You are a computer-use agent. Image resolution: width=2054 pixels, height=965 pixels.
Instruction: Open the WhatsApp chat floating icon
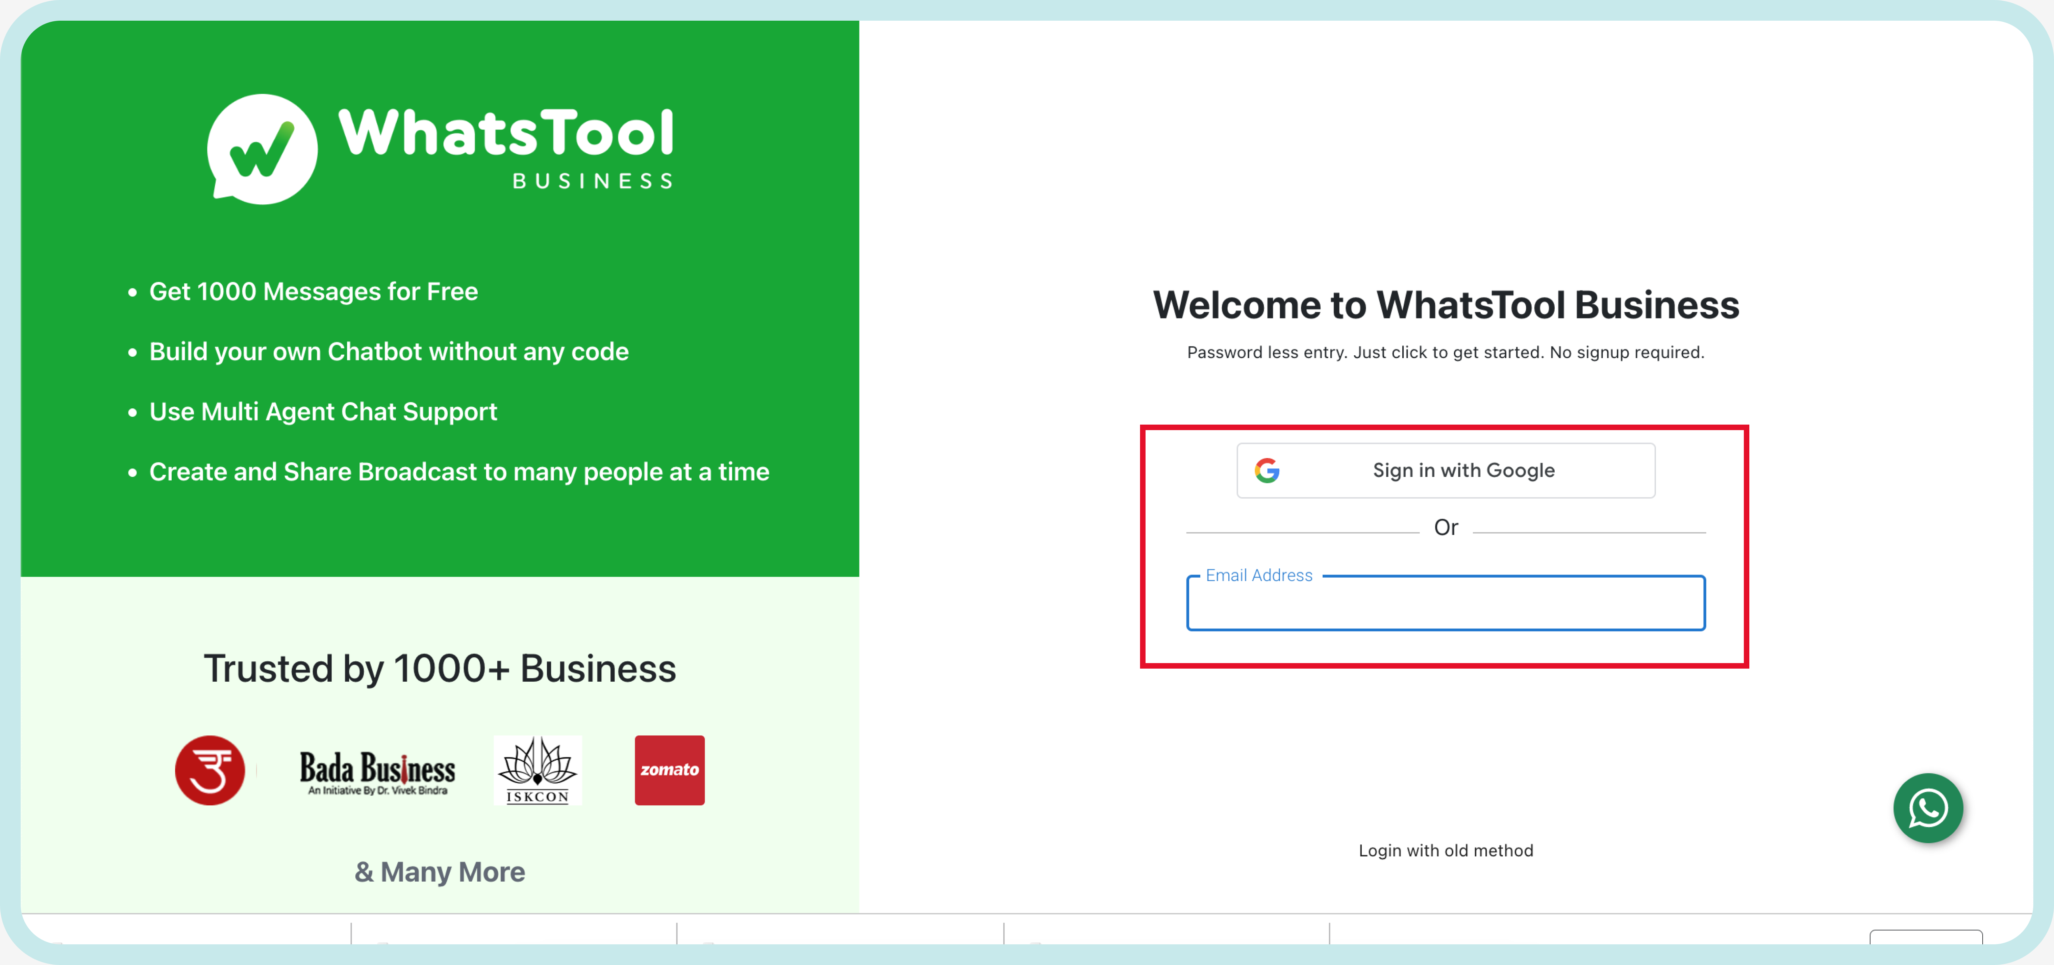pos(1927,808)
